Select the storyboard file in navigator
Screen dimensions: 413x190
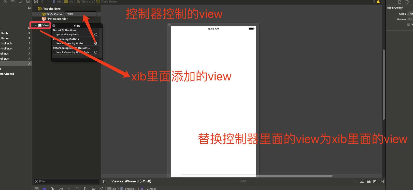(x=7, y=74)
